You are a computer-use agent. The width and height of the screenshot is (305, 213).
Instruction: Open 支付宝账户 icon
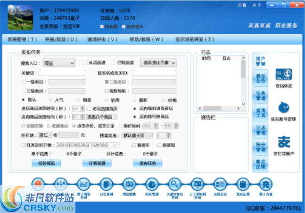click(x=284, y=142)
